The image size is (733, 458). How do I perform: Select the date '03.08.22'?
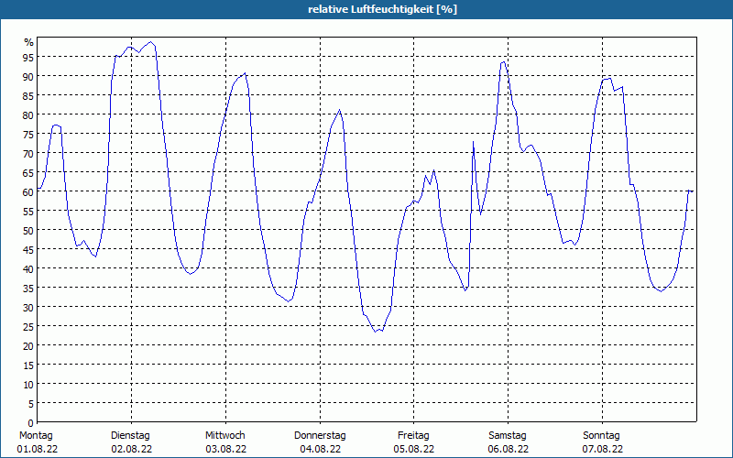(225, 449)
